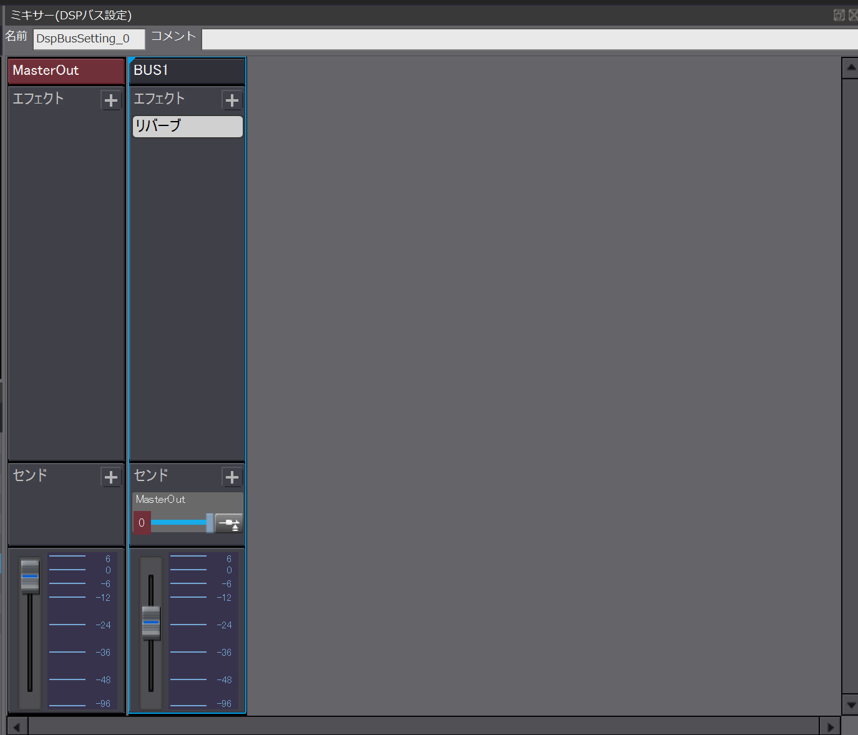Click the scroll-up arrow on the vertical scrollbar
This screenshot has height=735, width=858.
pyautogui.click(x=849, y=67)
